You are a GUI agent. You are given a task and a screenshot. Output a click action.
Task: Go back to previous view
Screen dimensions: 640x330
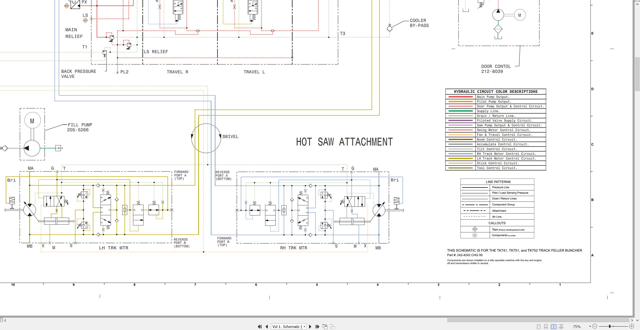click(325, 327)
